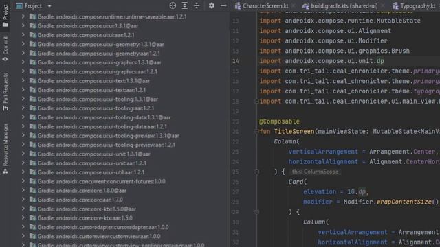This screenshot has height=247, width=440.
Task: Click import androidx.compose.ui.graphics.Brush line
Action: pyautogui.click(x=335, y=51)
